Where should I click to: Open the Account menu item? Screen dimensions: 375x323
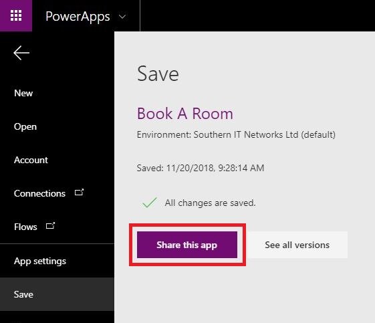coord(31,160)
